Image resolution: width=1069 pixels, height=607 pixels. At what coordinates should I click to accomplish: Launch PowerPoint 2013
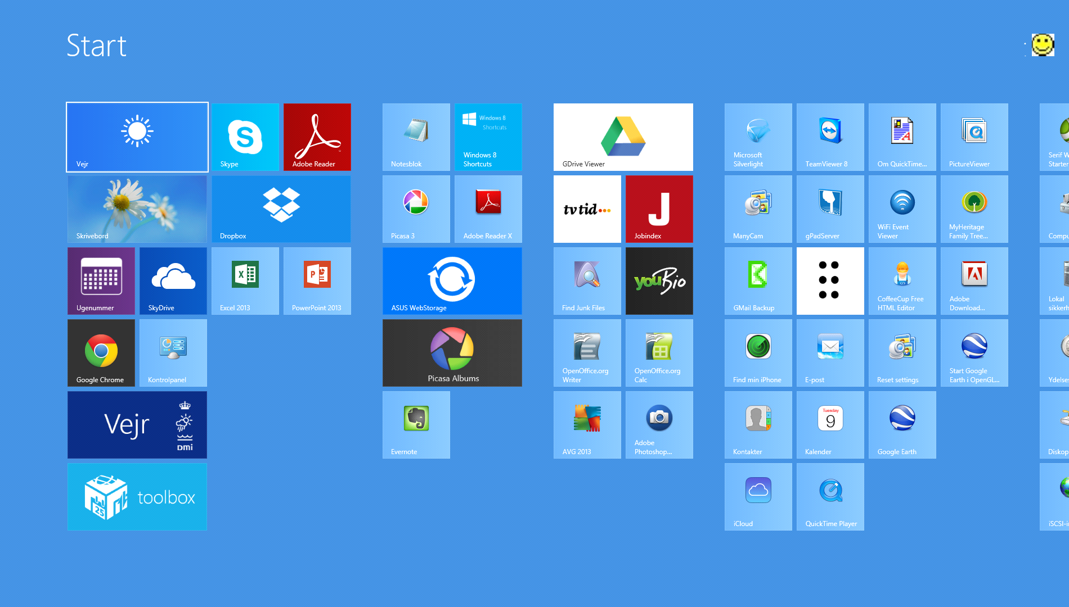point(317,281)
